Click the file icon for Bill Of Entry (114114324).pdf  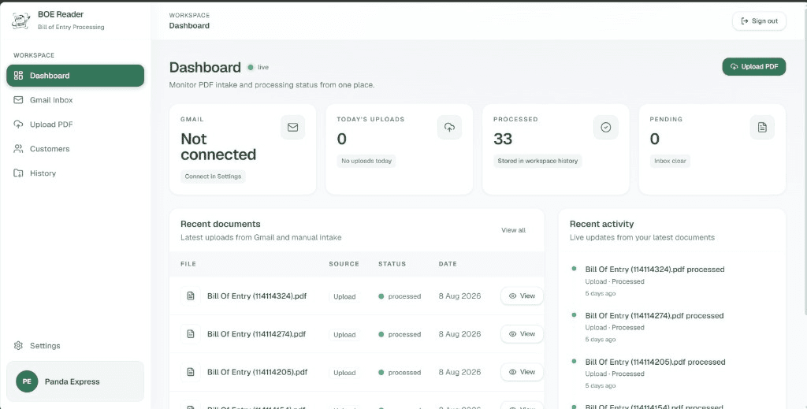[x=191, y=296]
